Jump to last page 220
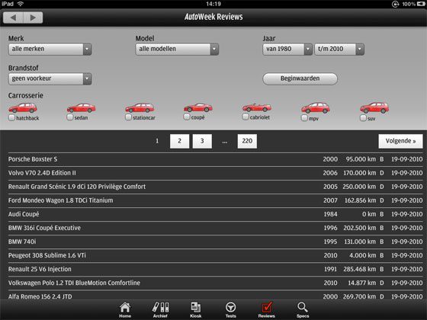This screenshot has height=320, width=427. pos(247,141)
